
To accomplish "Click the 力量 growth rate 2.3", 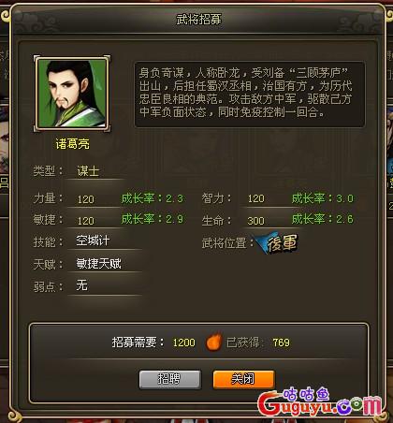I will (x=153, y=198).
